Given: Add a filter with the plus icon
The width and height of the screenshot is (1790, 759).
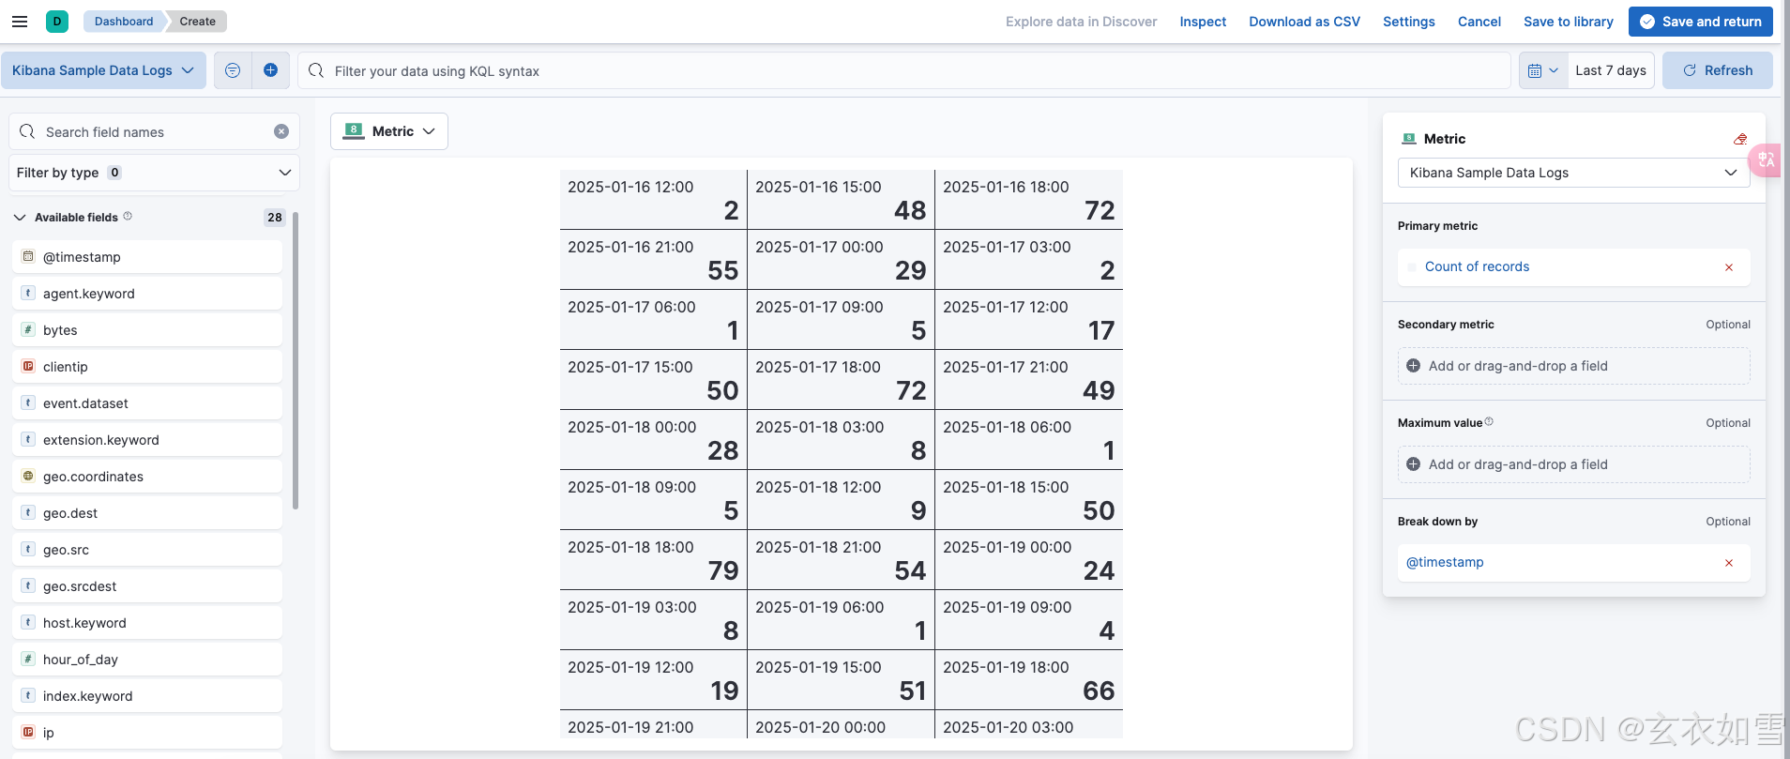Looking at the screenshot, I should [x=270, y=70].
